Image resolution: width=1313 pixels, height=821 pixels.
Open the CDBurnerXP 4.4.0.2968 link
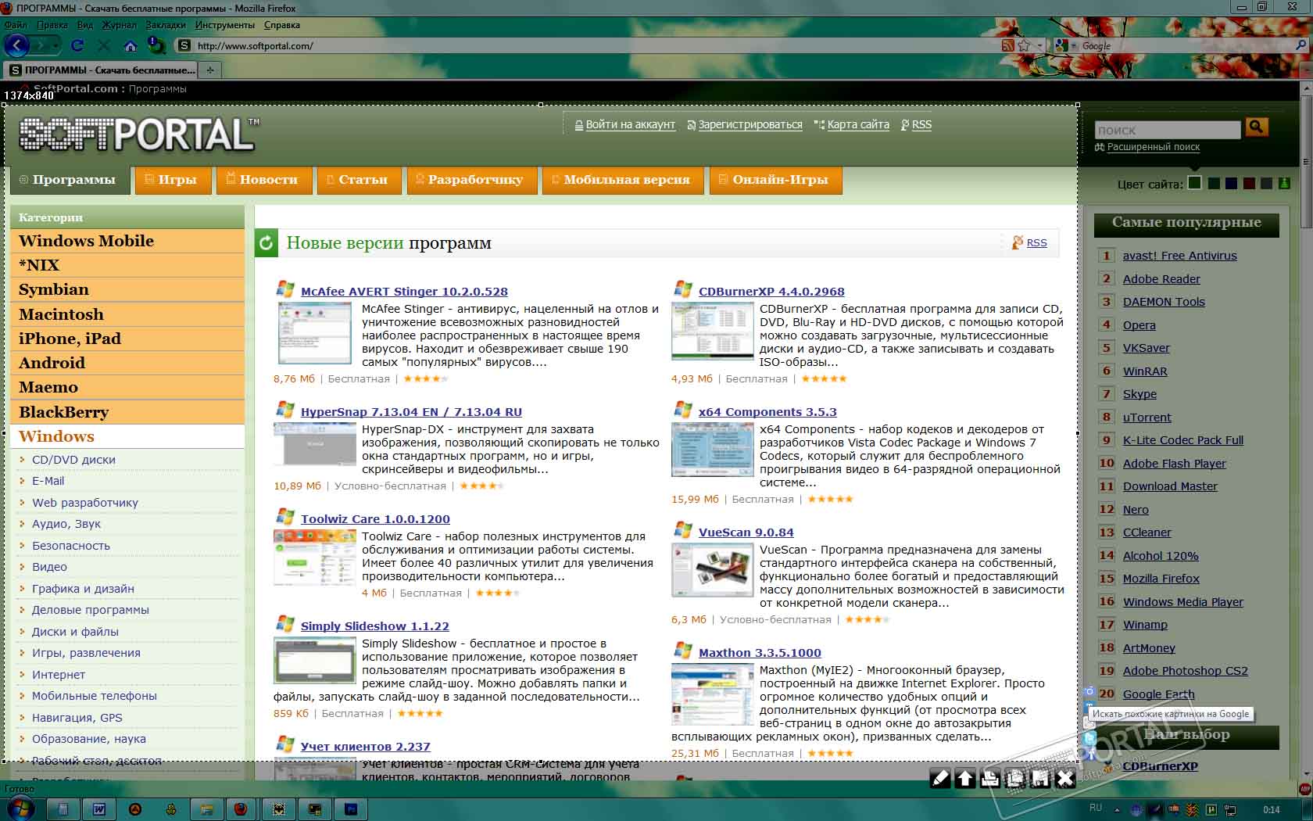(771, 292)
